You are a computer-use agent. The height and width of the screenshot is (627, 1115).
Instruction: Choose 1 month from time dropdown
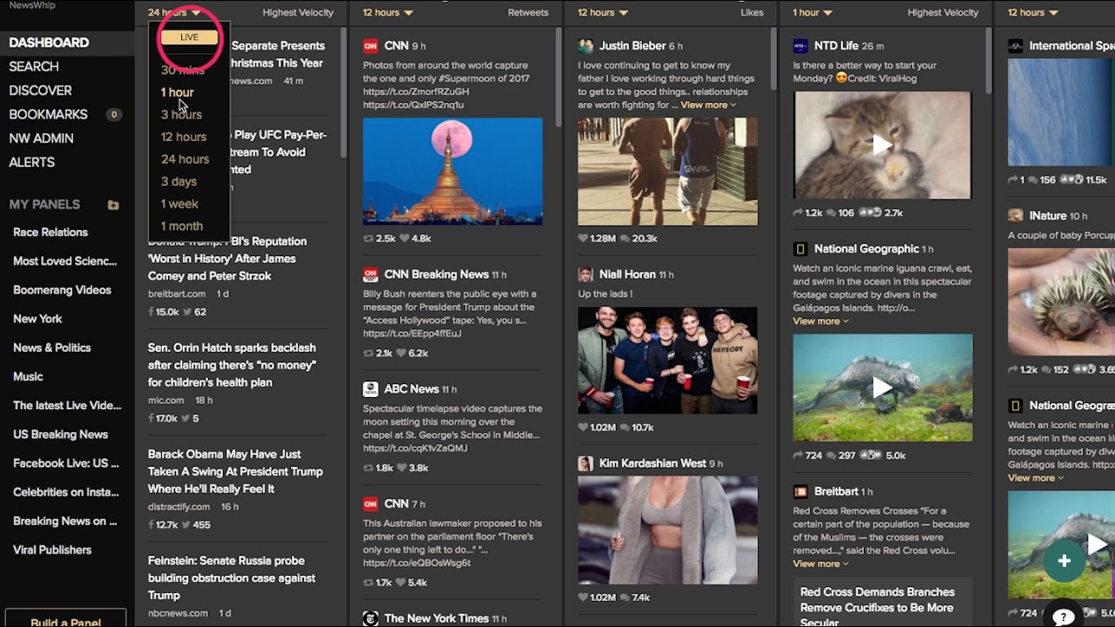pyautogui.click(x=181, y=226)
